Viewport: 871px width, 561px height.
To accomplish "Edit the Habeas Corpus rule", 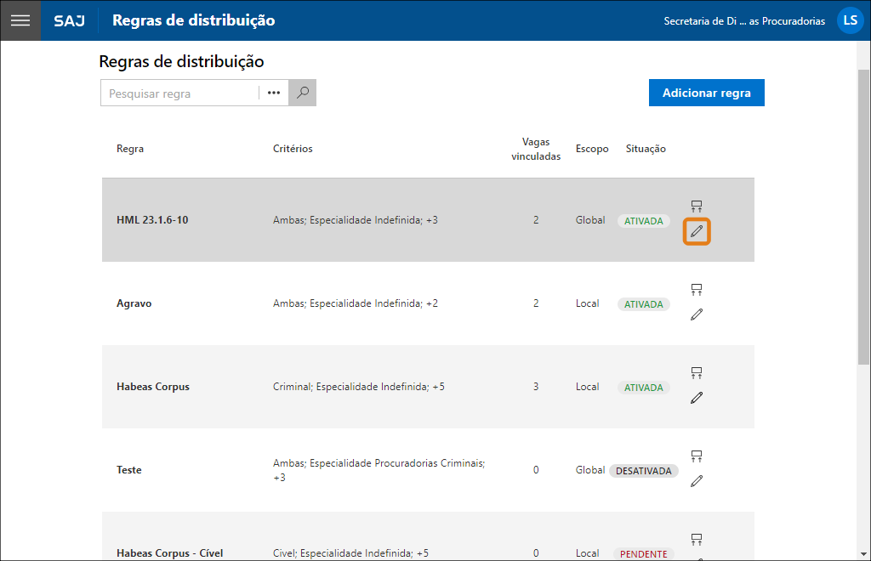I will pyautogui.click(x=697, y=398).
